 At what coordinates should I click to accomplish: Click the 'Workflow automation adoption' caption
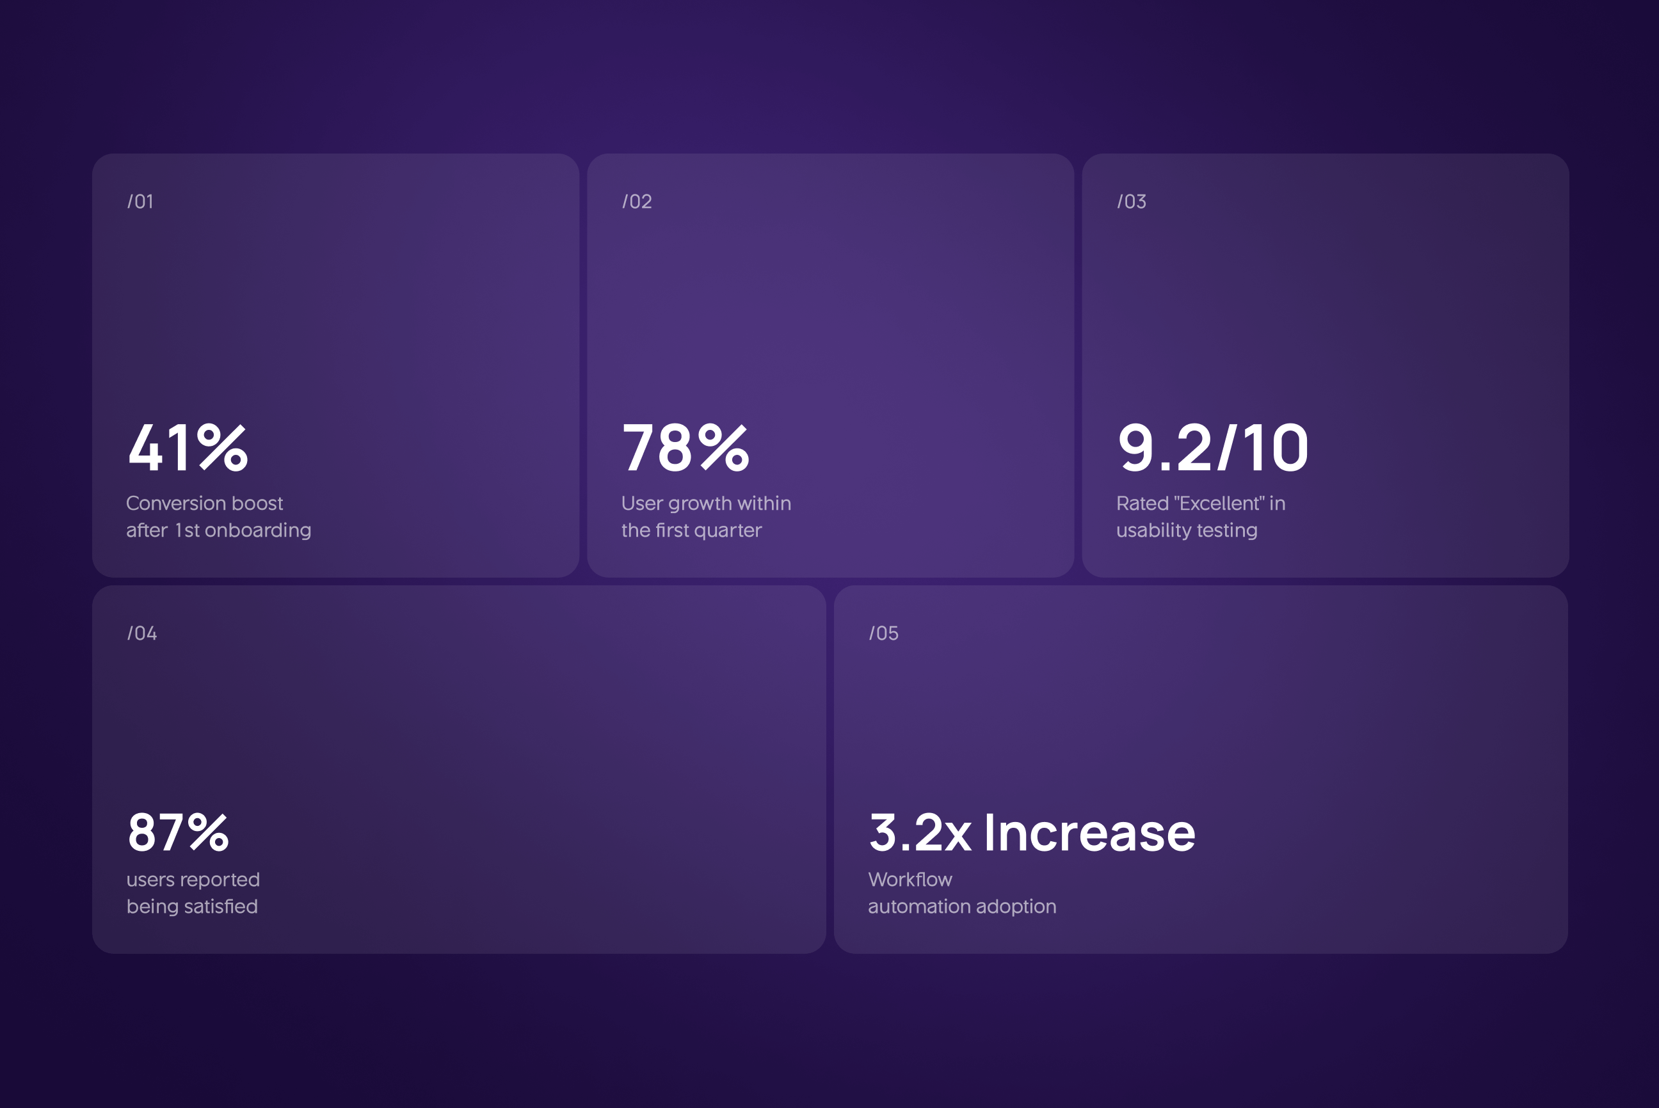click(x=962, y=892)
